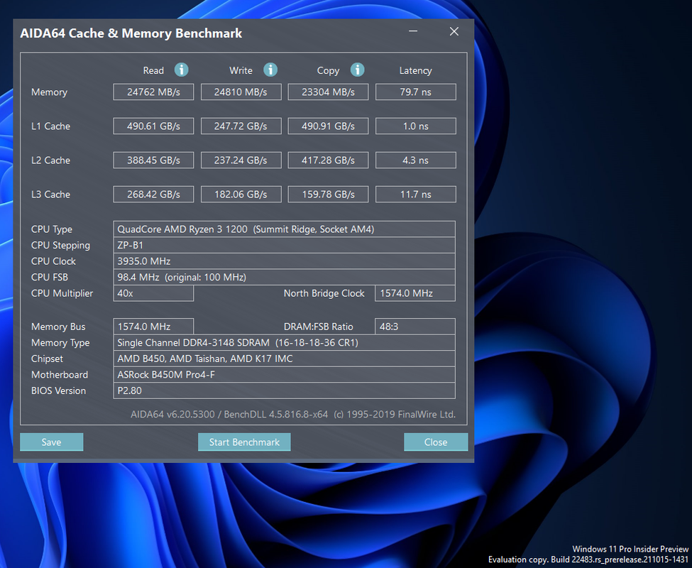Click DRAM:FSB Ratio value 48:3

pyautogui.click(x=415, y=327)
